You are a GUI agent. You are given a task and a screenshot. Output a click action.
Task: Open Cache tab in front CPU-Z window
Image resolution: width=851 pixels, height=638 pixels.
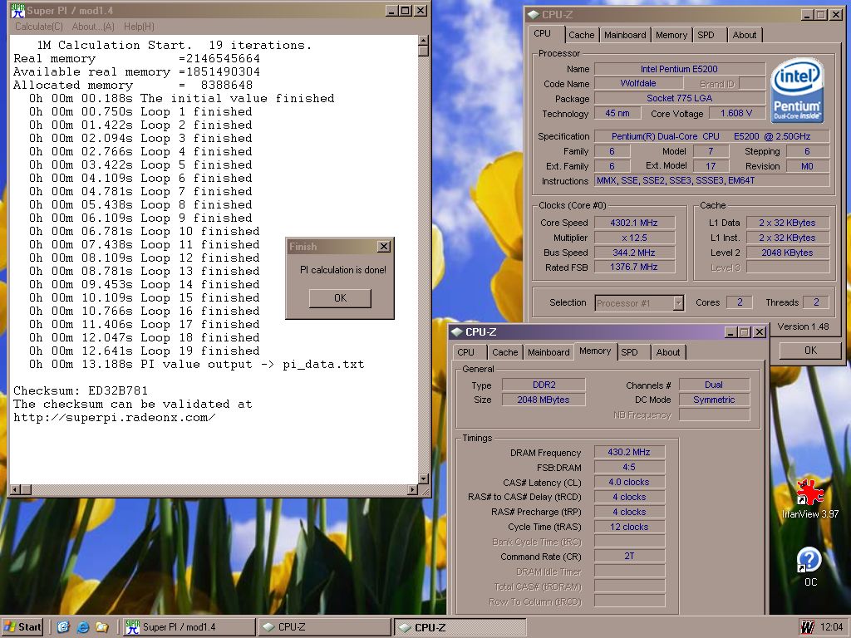504,352
